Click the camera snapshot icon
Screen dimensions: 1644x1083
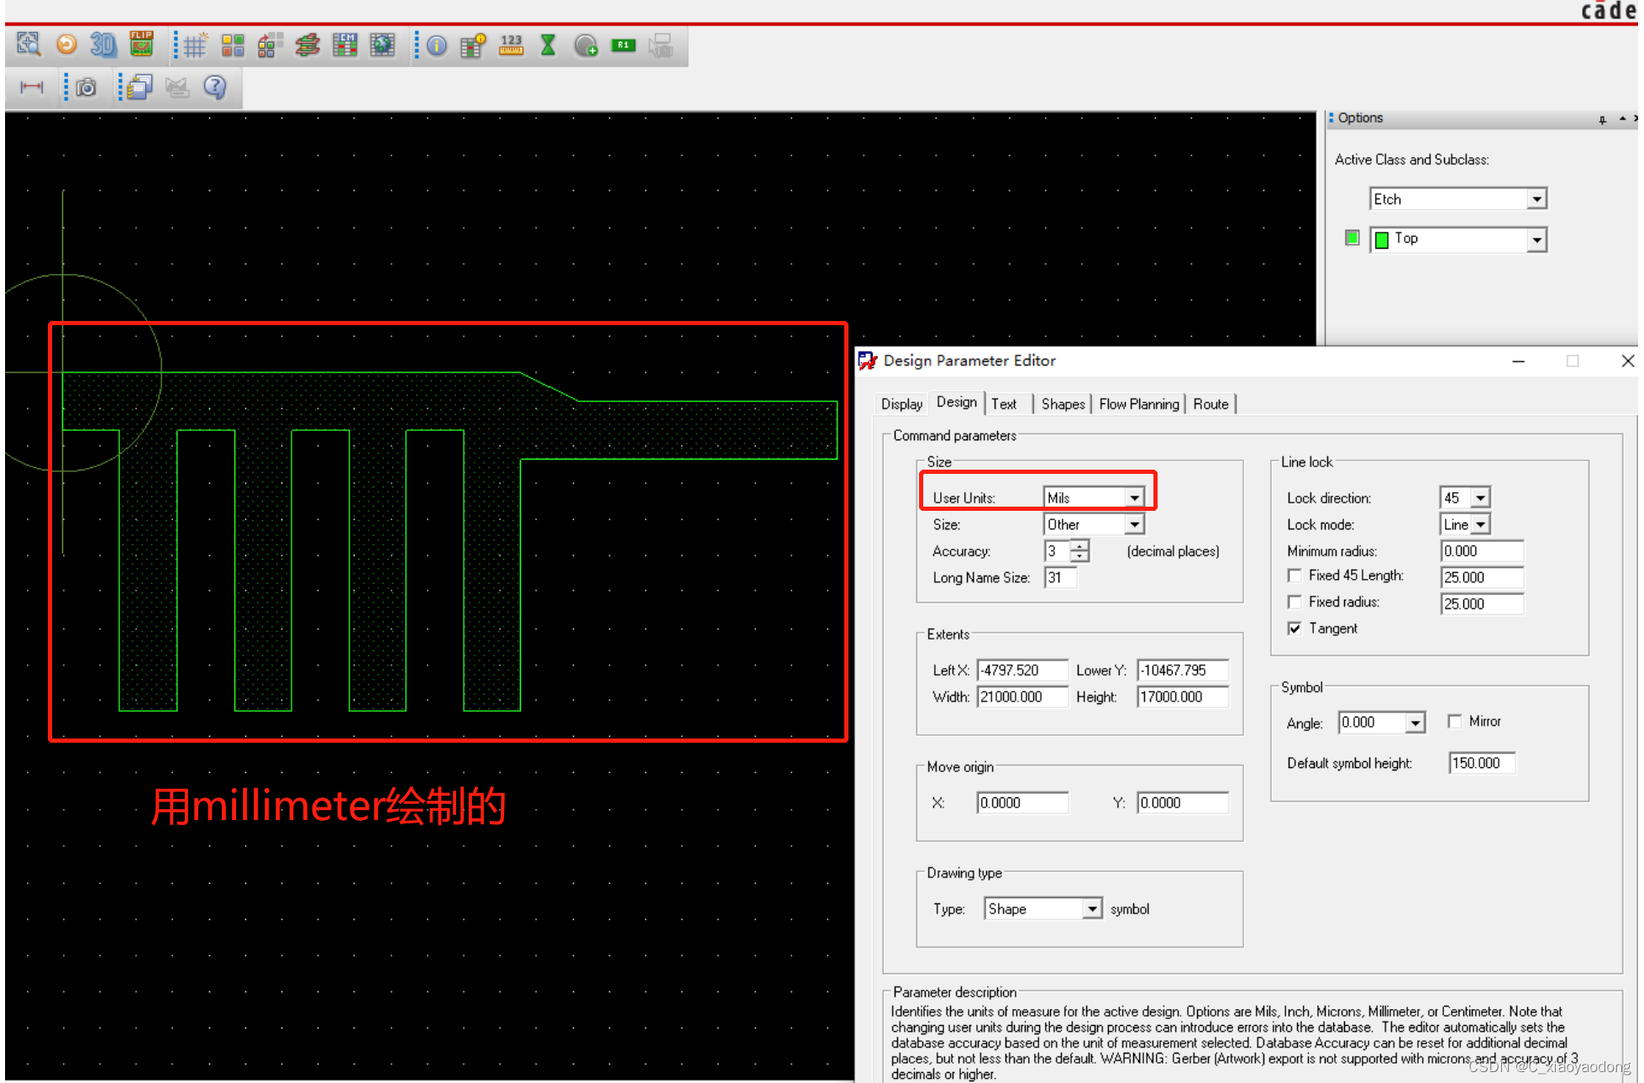86,87
